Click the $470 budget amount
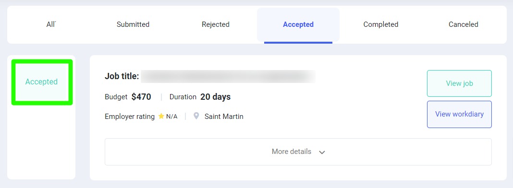 pyautogui.click(x=141, y=97)
